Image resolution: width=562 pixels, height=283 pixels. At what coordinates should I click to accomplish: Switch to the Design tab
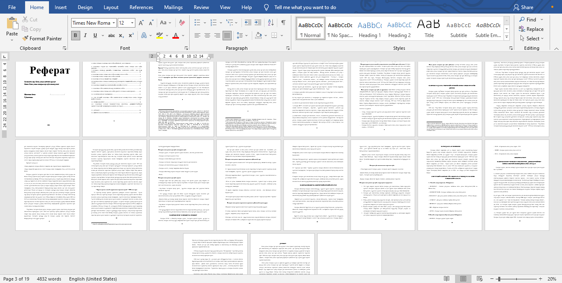pos(85,7)
